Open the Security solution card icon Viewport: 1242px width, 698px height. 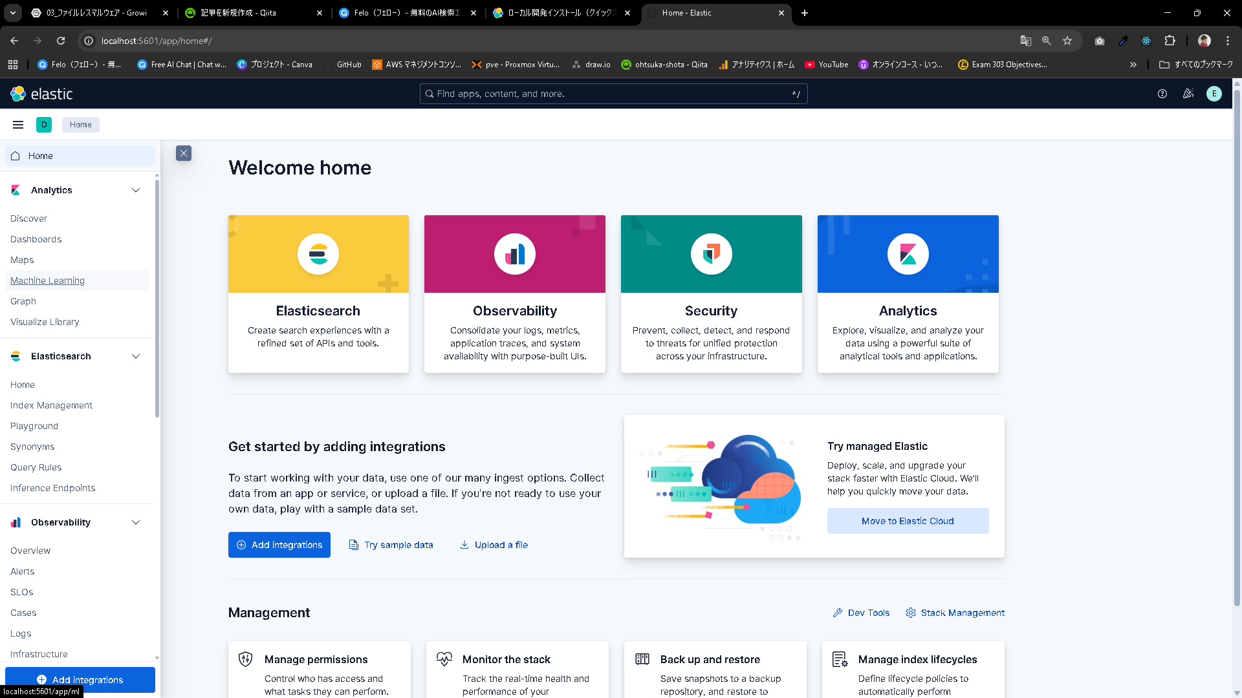pos(712,254)
